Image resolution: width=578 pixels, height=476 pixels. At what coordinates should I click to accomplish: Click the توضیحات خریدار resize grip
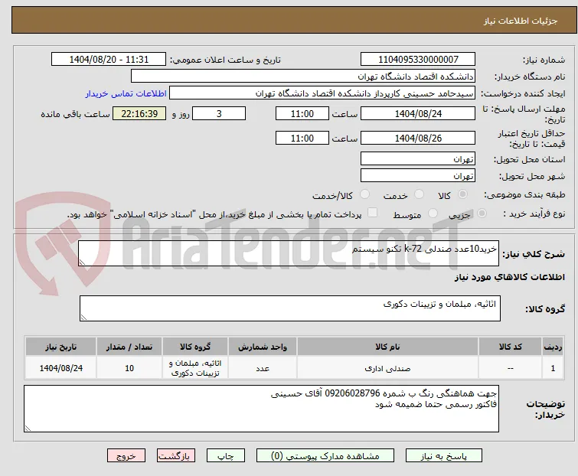tap(28, 429)
